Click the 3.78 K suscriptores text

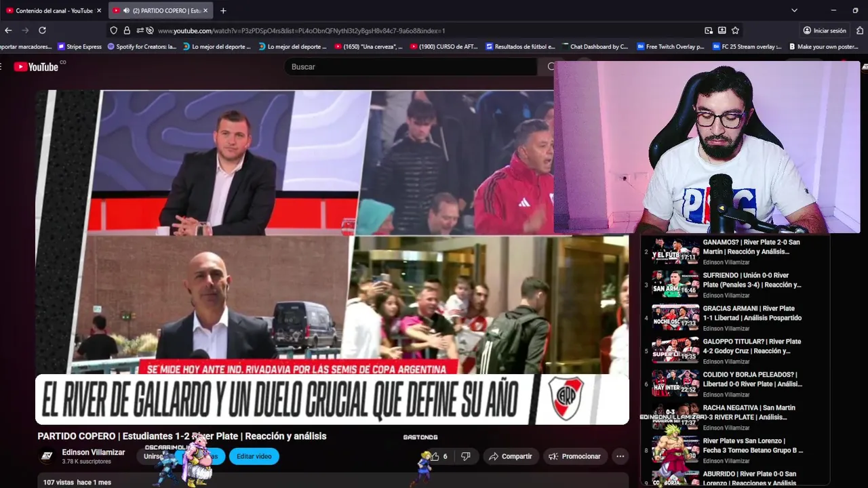[x=86, y=462]
